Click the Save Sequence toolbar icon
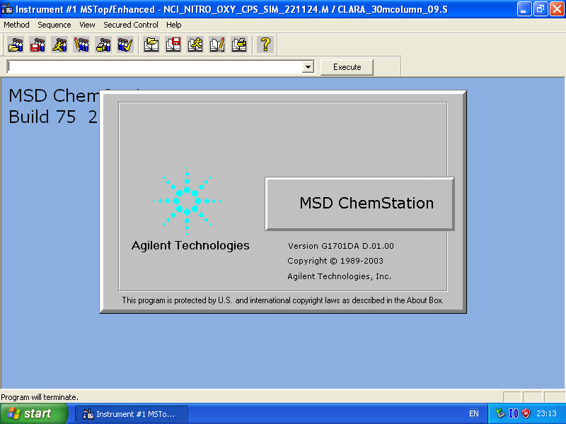 point(36,45)
